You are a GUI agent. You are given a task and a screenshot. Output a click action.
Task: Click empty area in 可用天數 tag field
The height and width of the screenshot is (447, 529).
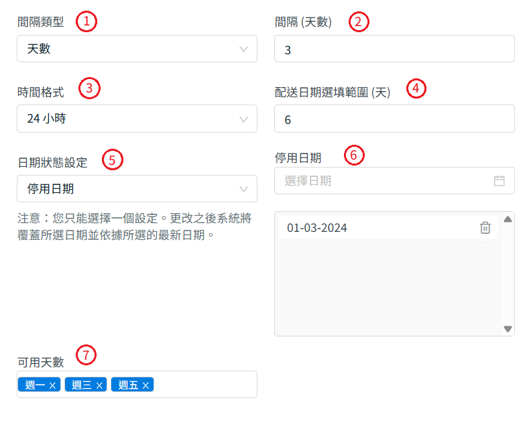tap(204, 385)
